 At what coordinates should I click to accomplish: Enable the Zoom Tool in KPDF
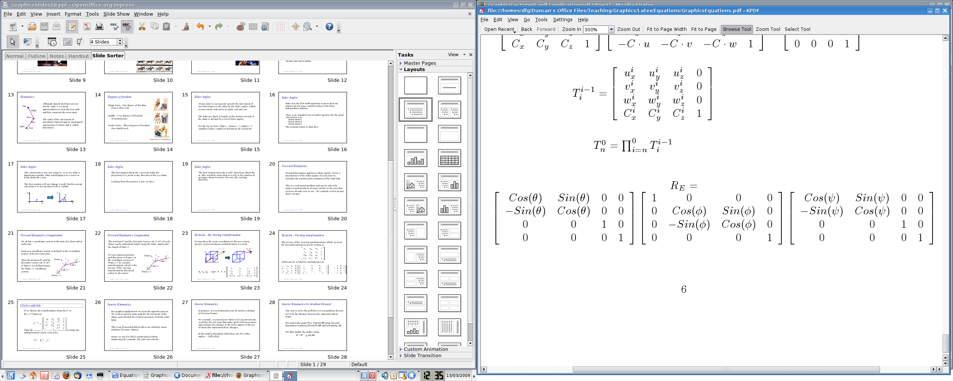[x=768, y=29]
